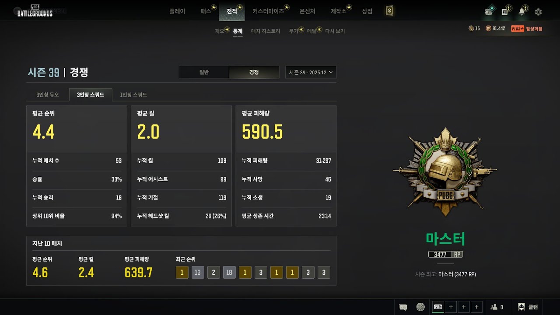Switch to the 개요 sub-tab
560x315 pixels.
click(220, 31)
